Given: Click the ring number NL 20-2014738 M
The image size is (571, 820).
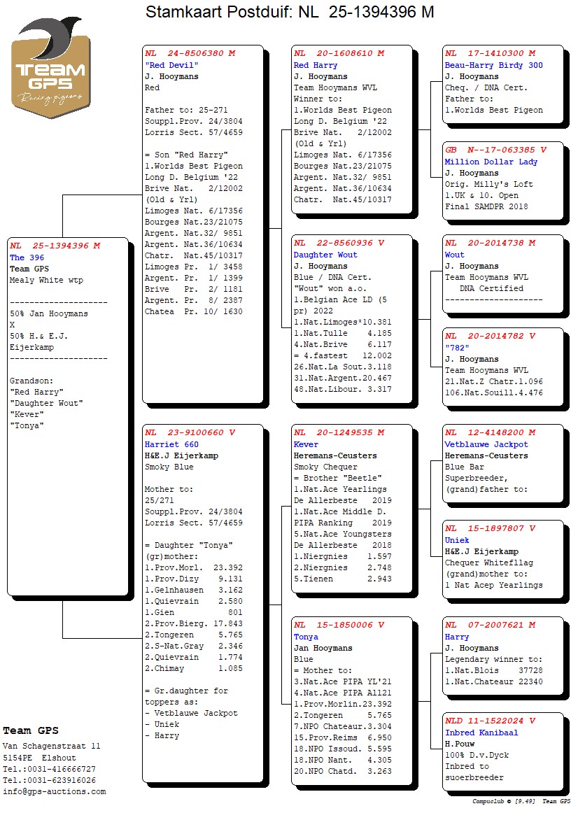Looking at the screenshot, I should 490,243.
